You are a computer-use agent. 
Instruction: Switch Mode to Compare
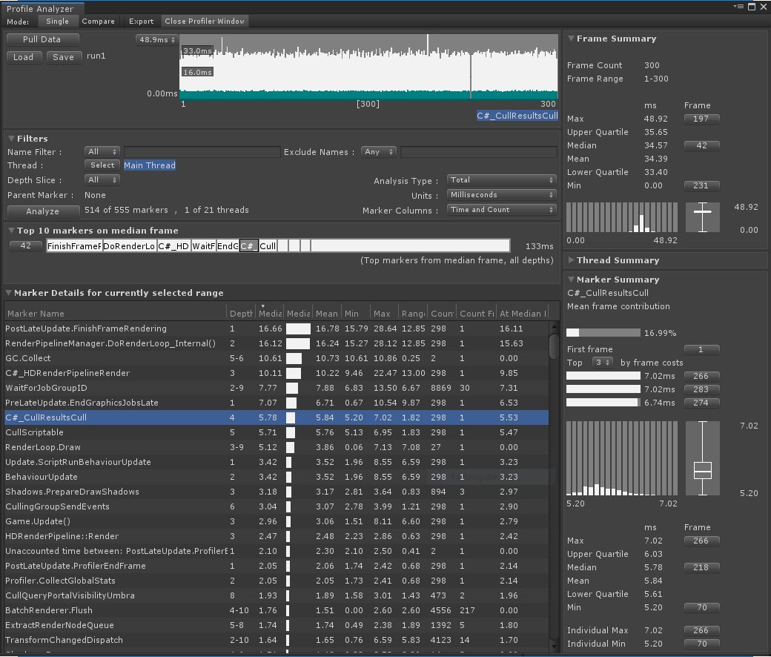coord(99,21)
